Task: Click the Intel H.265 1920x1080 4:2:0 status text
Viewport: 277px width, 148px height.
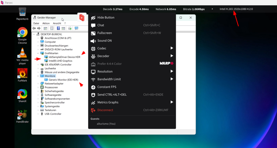Action: 236,9
